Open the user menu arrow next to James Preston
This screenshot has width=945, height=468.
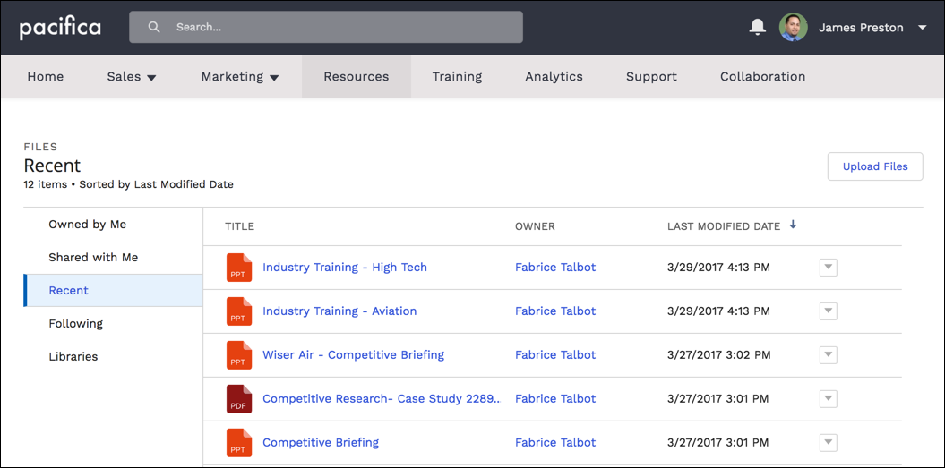coord(922,28)
